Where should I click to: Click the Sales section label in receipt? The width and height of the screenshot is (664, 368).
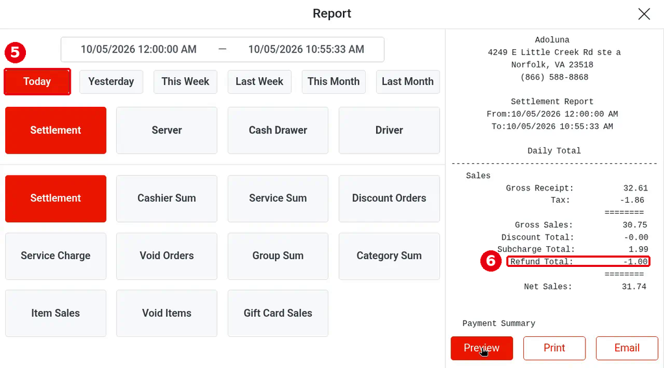[x=478, y=176]
